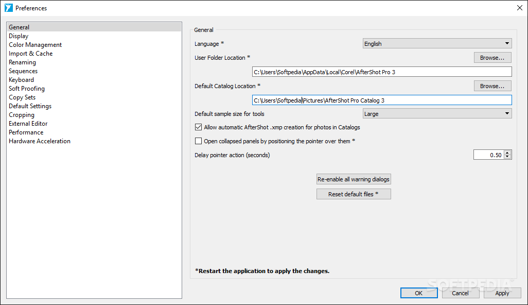Toggle automatic AfterShot .xmp creation checkbox
Image resolution: width=528 pixels, height=305 pixels.
[x=198, y=127]
